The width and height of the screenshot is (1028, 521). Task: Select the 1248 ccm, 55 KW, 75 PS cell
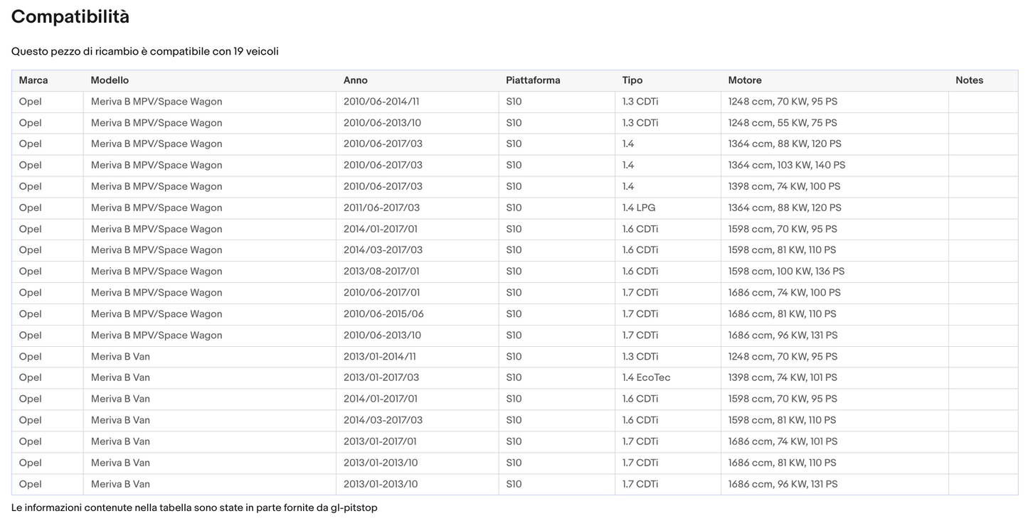click(x=782, y=123)
